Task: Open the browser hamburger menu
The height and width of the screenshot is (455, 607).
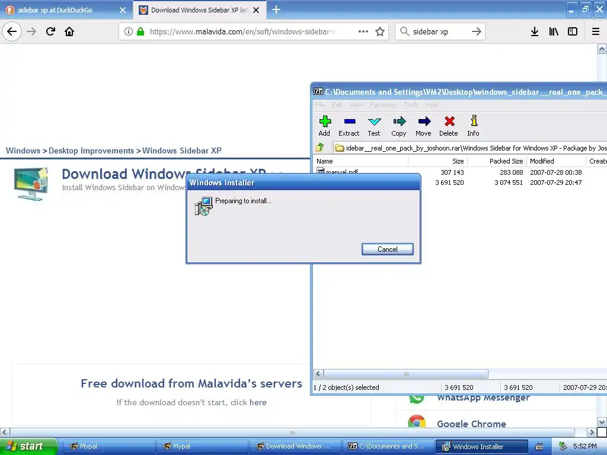Action: [596, 31]
